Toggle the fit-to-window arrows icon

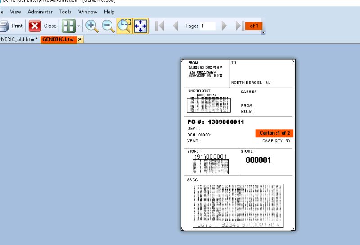(x=140, y=26)
